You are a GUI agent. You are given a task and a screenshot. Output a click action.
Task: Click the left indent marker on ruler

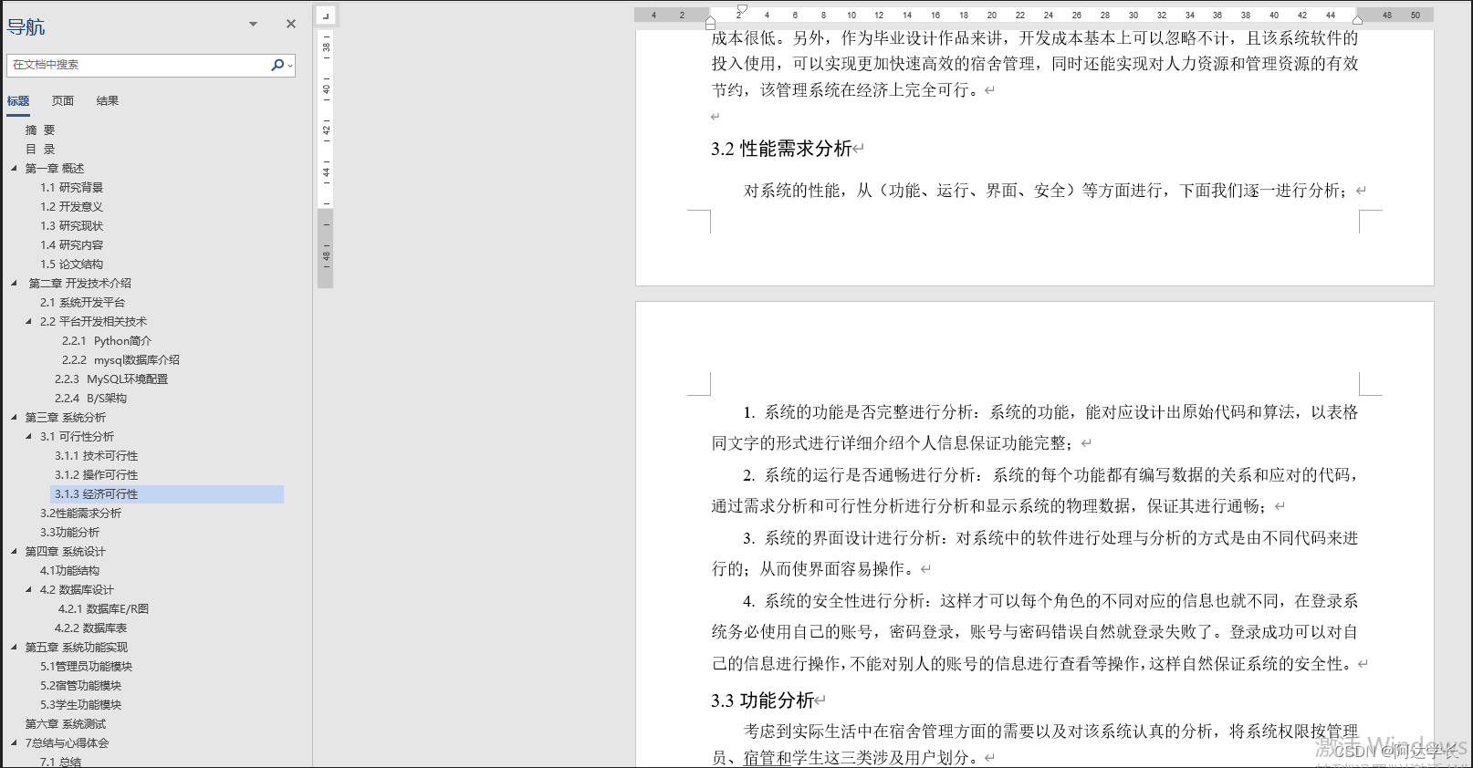pos(710,25)
